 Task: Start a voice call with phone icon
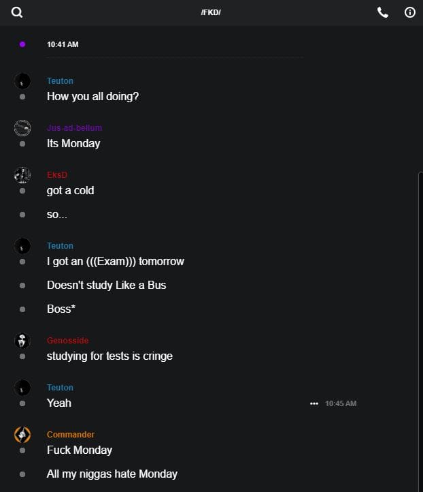(383, 12)
